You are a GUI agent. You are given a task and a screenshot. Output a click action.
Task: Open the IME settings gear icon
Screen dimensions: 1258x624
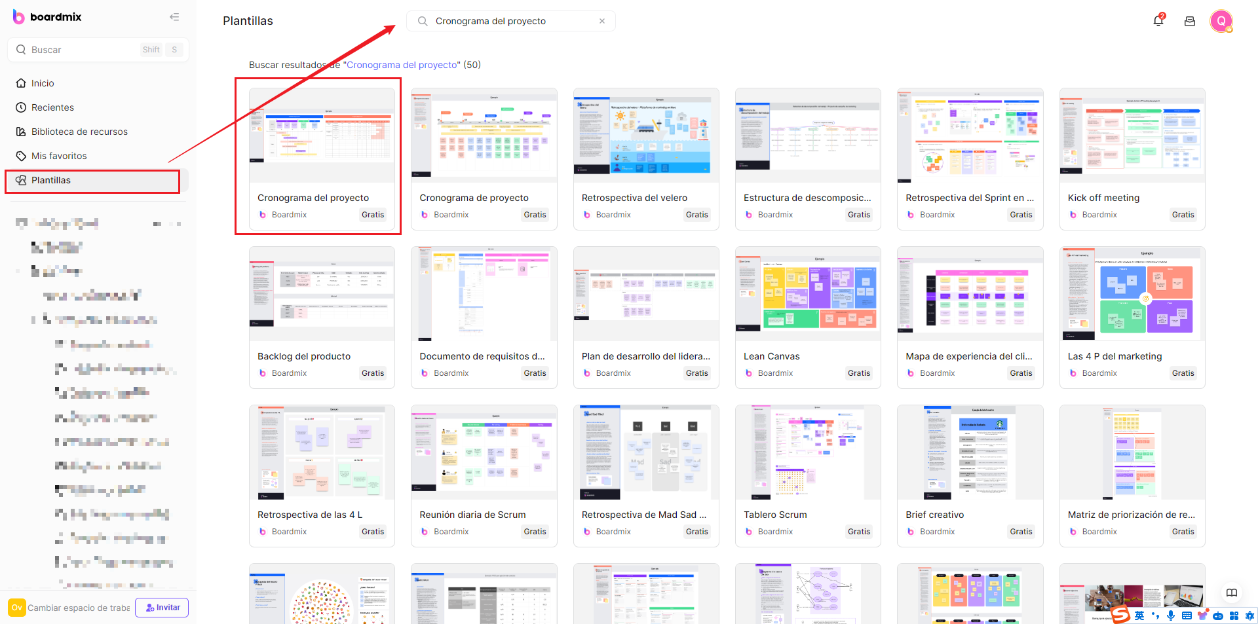[x=1250, y=615]
